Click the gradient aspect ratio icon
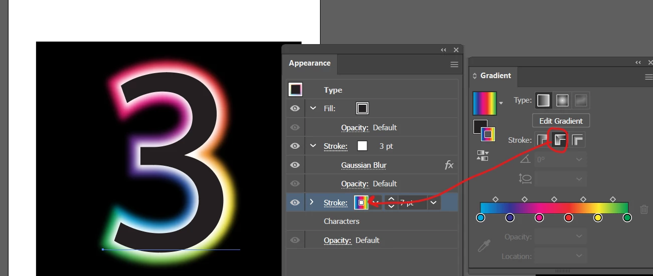 [525, 178]
